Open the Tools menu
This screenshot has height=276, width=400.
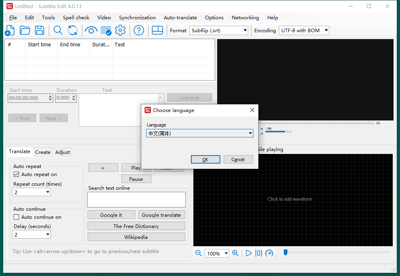(48, 18)
